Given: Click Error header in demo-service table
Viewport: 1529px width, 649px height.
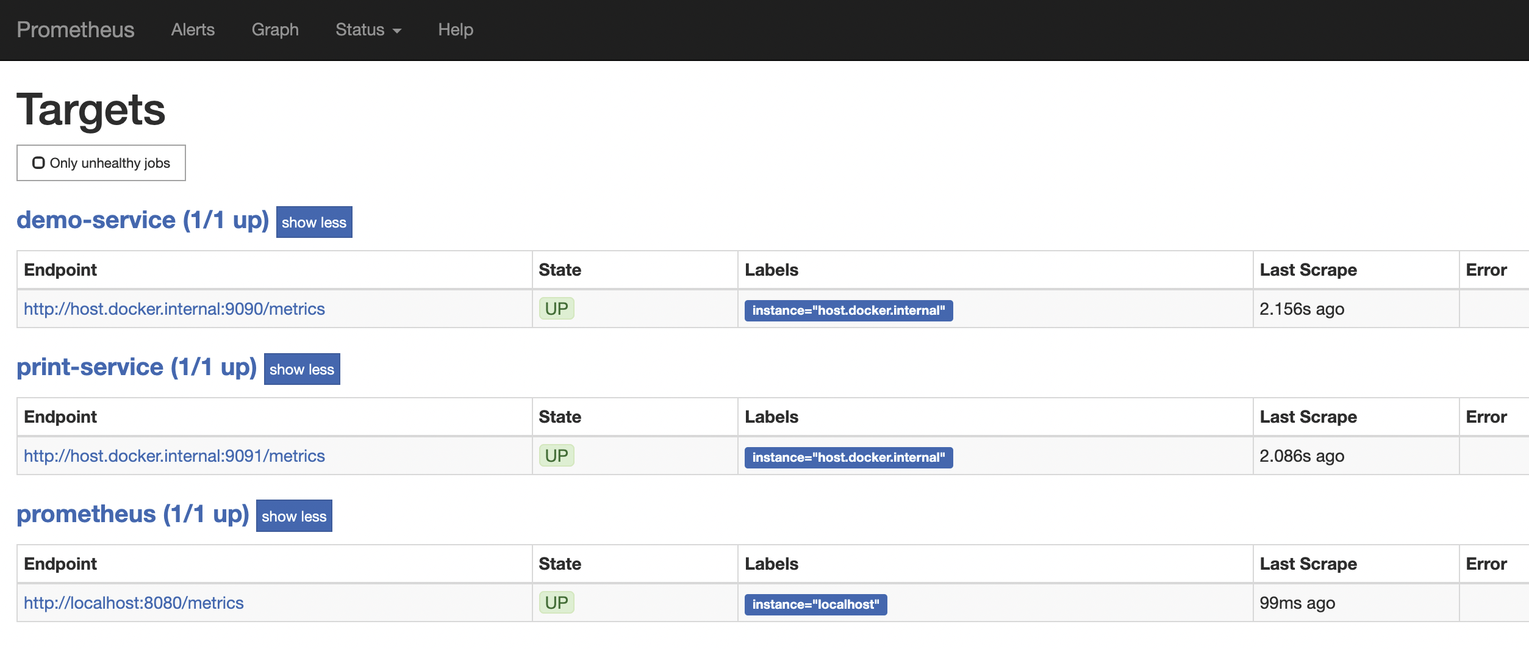Looking at the screenshot, I should [x=1486, y=270].
